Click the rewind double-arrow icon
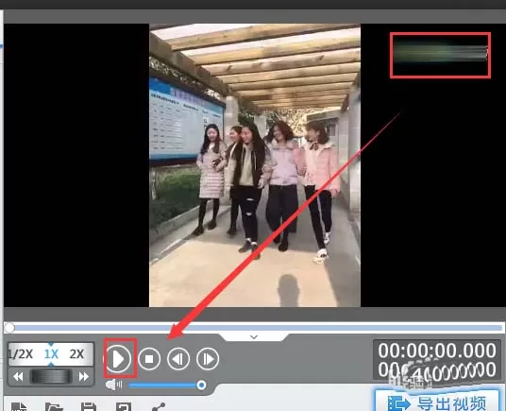The width and height of the screenshot is (506, 411). pyautogui.click(x=18, y=376)
